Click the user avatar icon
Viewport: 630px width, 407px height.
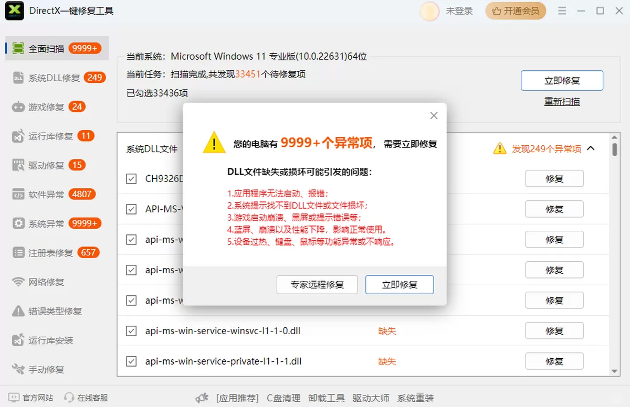point(429,11)
